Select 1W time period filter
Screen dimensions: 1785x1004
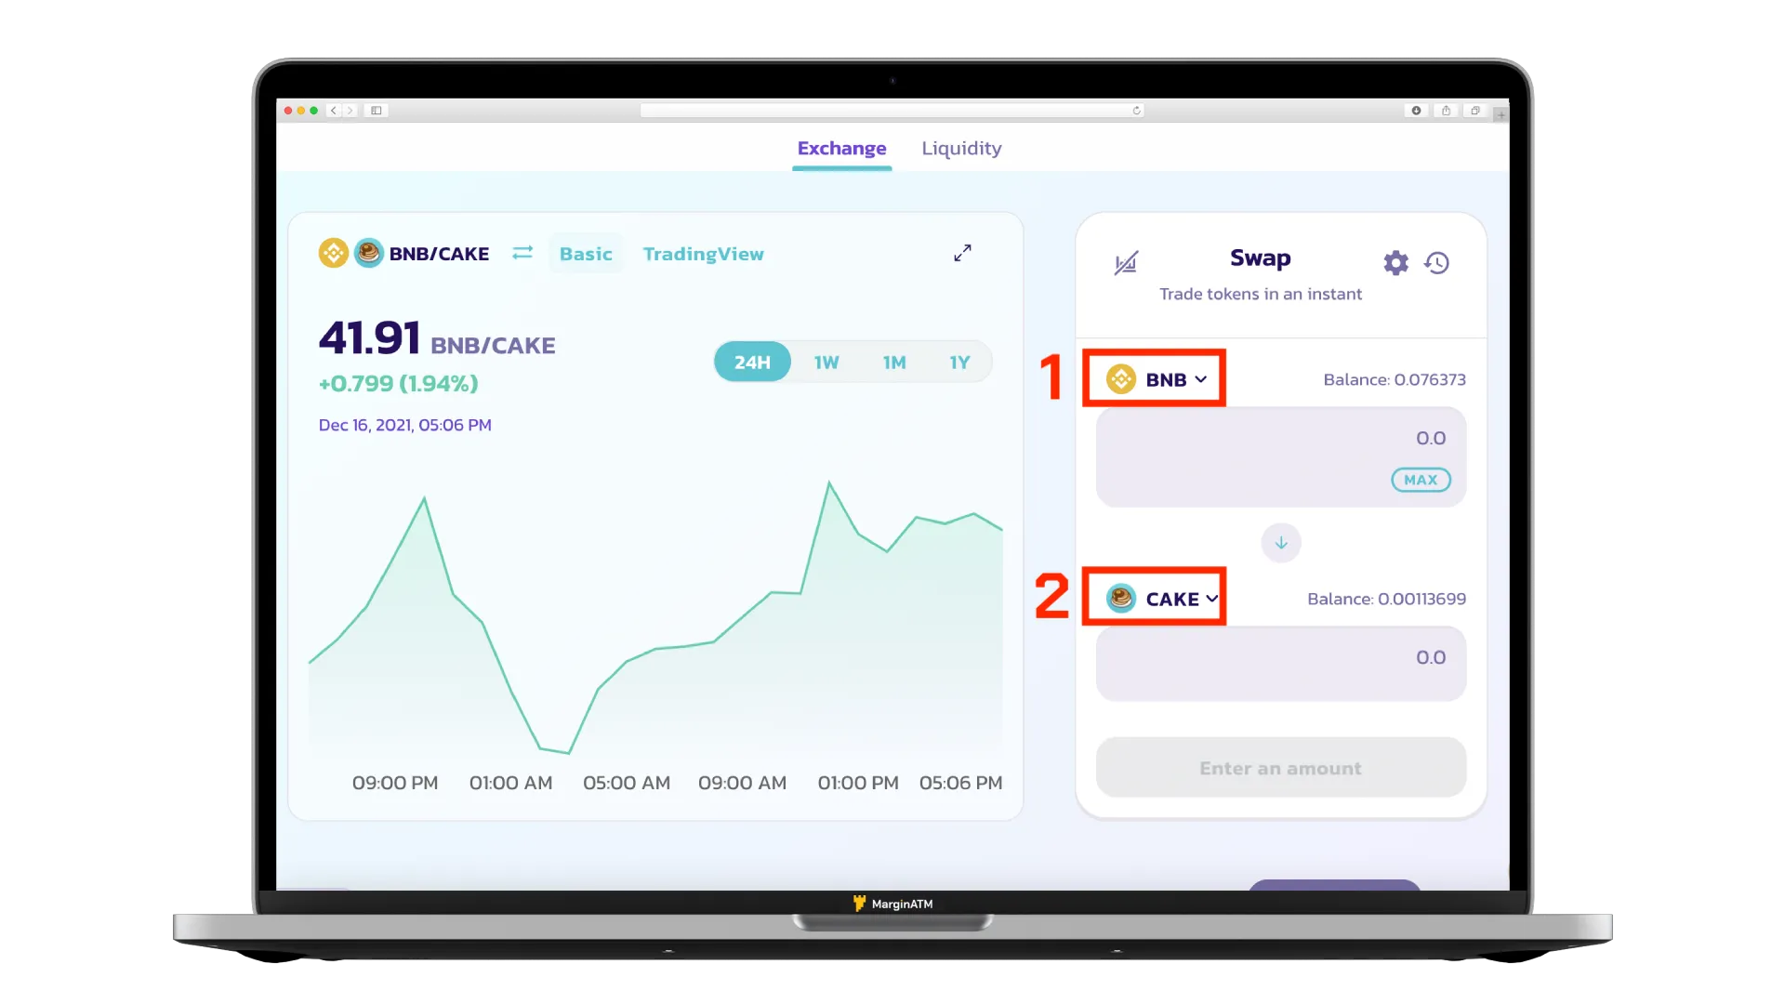[826, 361]
